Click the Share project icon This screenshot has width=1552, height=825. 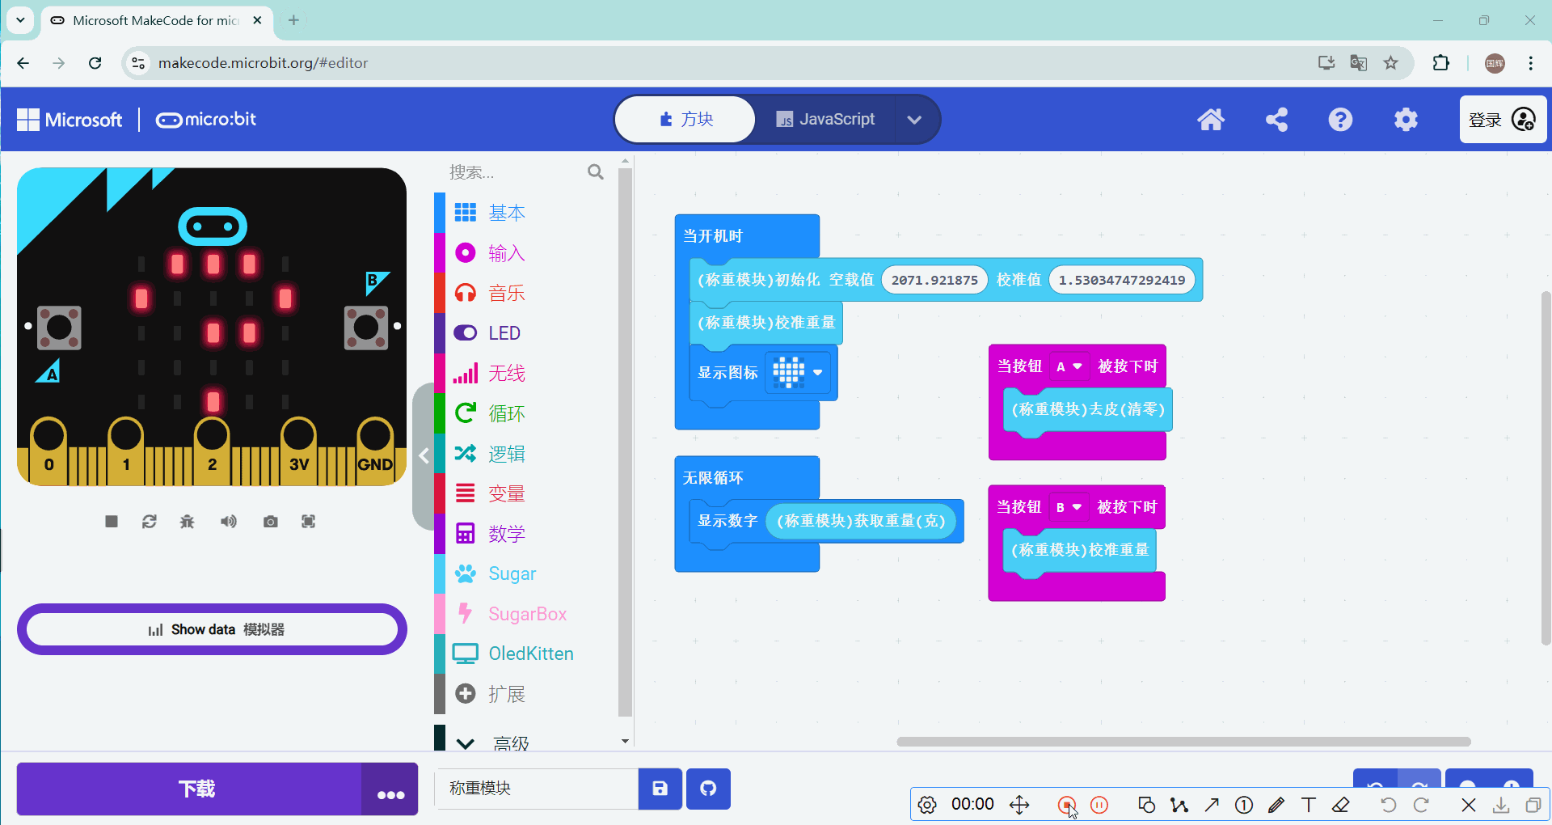(x=1276, y=120)
